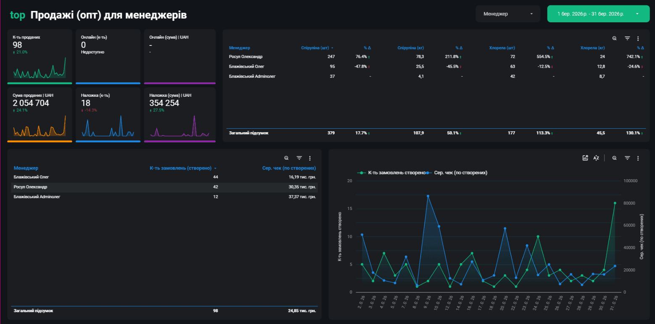Image resolution: width=655 pixels, height=324 pixels.
Task: Select Блажівський Adminолег row in the Спіруліна table
Action: click(x=436, y=76)
